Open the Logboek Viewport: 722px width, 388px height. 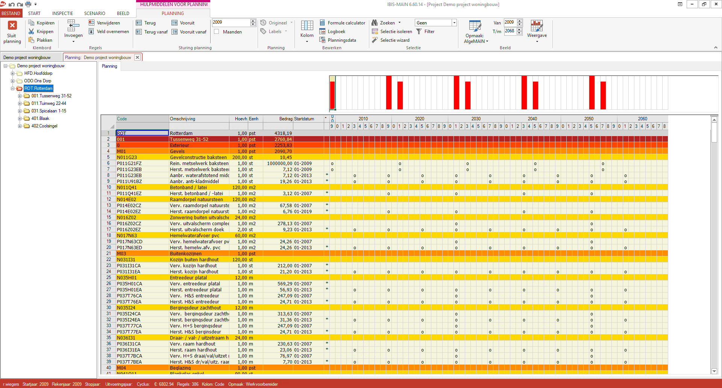coord(332,32)
